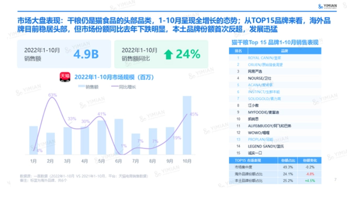Click the 63% growth data label
Screen dimensions: 347x202
click(x=53, y=95)
